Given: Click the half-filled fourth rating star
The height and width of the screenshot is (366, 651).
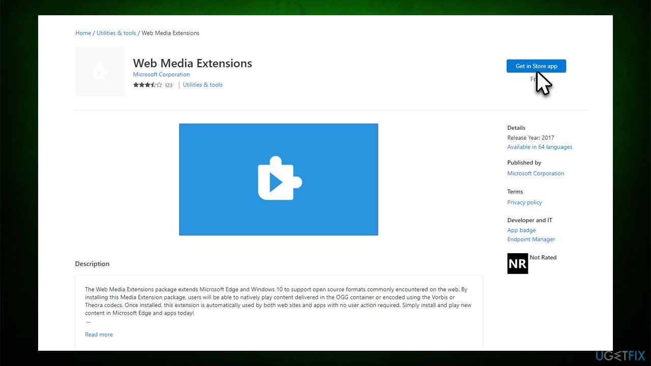Looking at the screenshot, I should tap(153, 85).
